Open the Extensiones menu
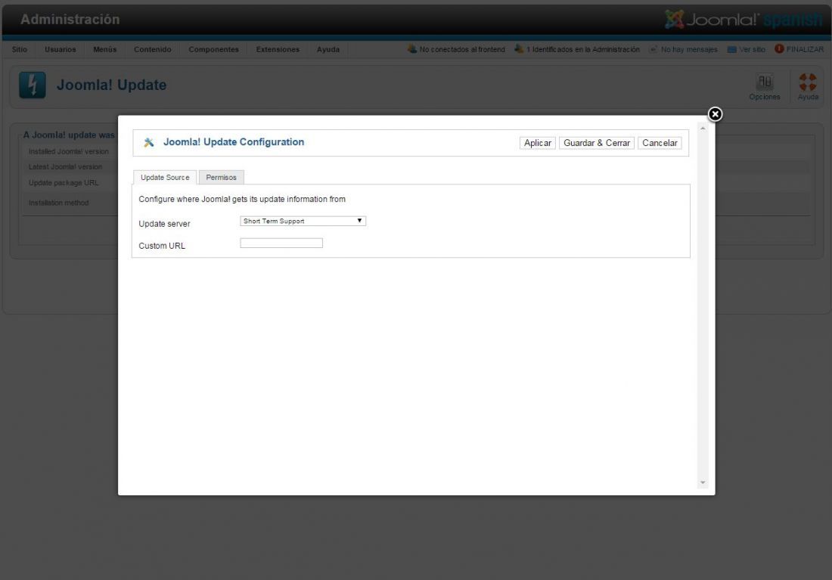The width and height of the screenshot is (832, 580). tap(278, 49)
